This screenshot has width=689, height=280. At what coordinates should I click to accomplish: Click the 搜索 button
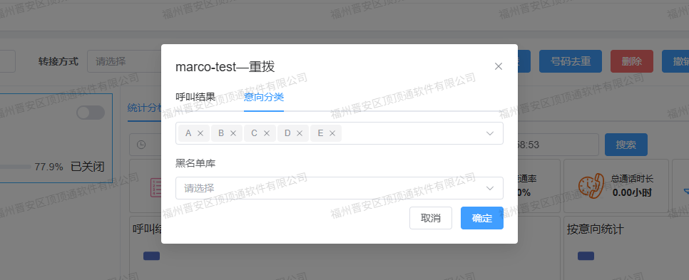(626, 145)
